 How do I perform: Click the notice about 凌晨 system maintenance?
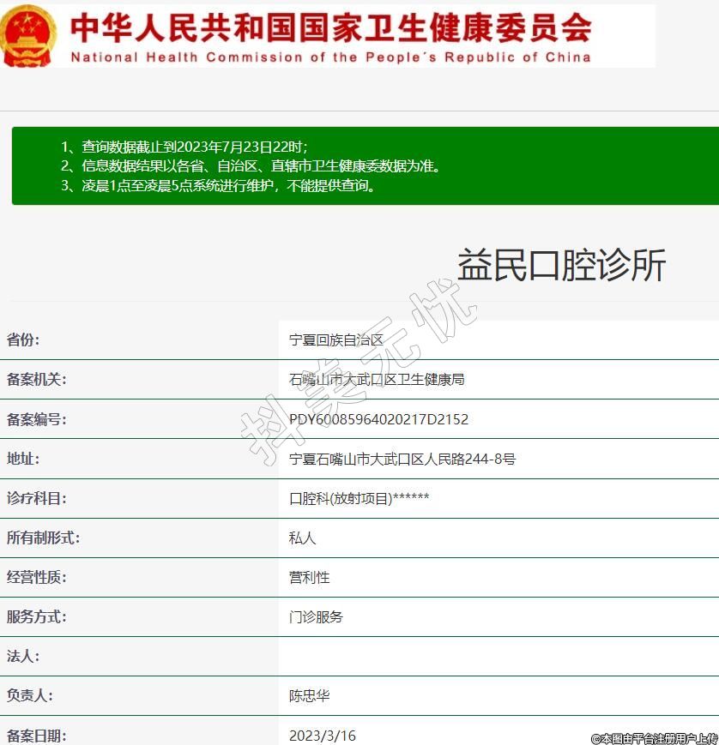pos(218,185)
